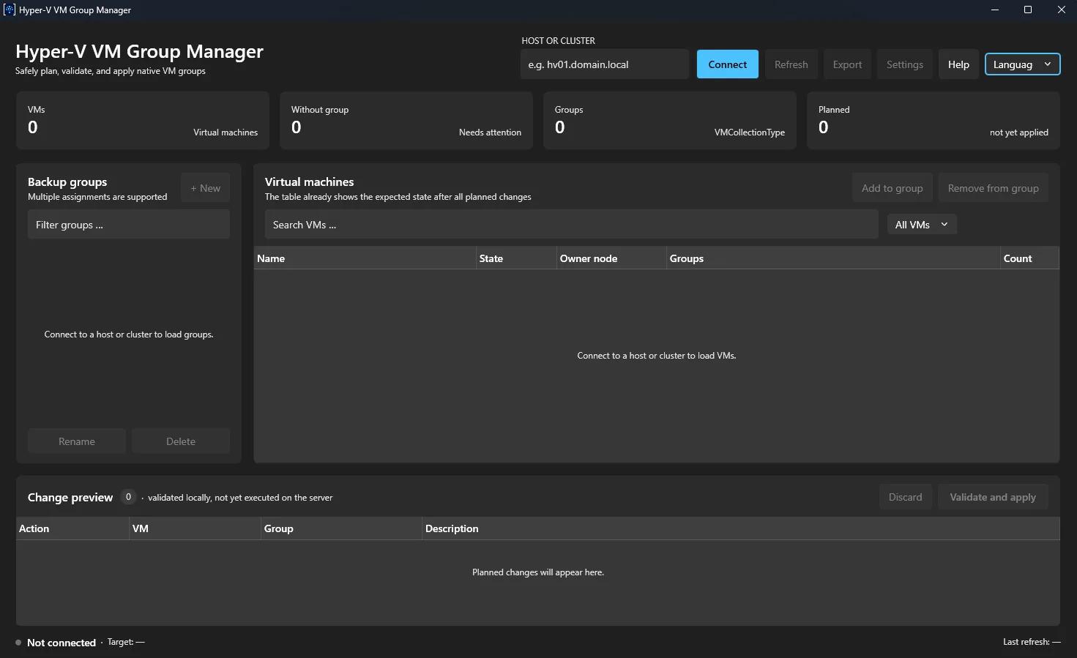Click the Last refresh status text
The width and height of the screenshot is (1077, 658).
tap(1032, 642)
